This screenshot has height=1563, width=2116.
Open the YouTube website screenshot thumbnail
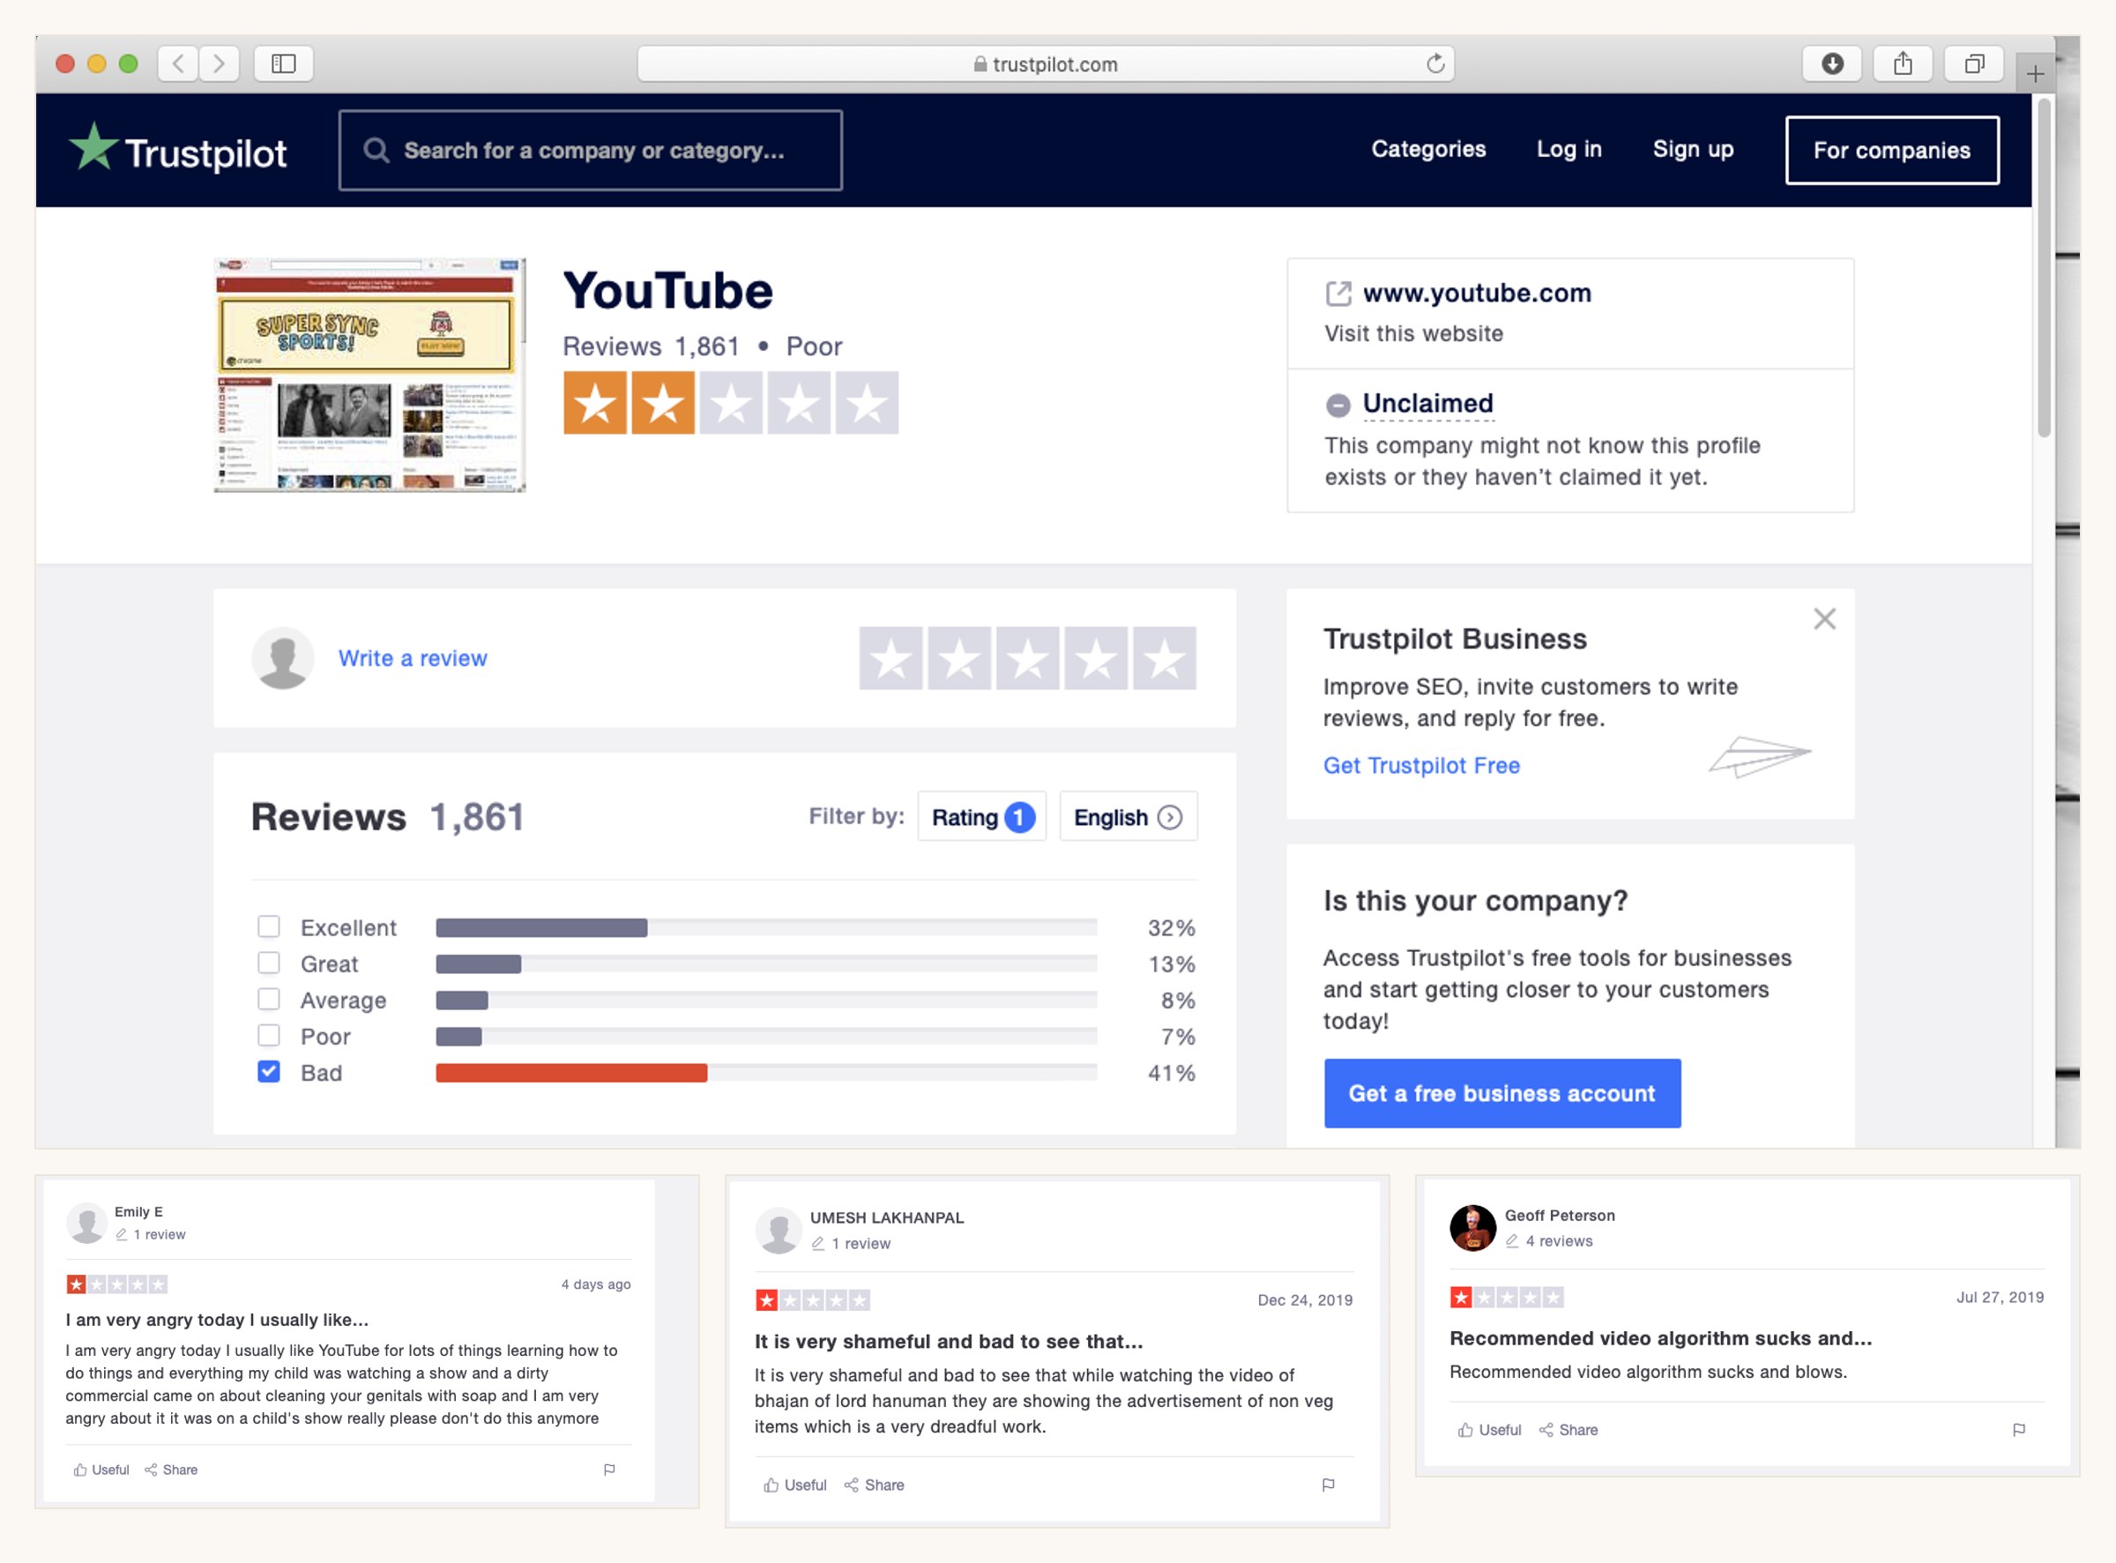point(369,375)
